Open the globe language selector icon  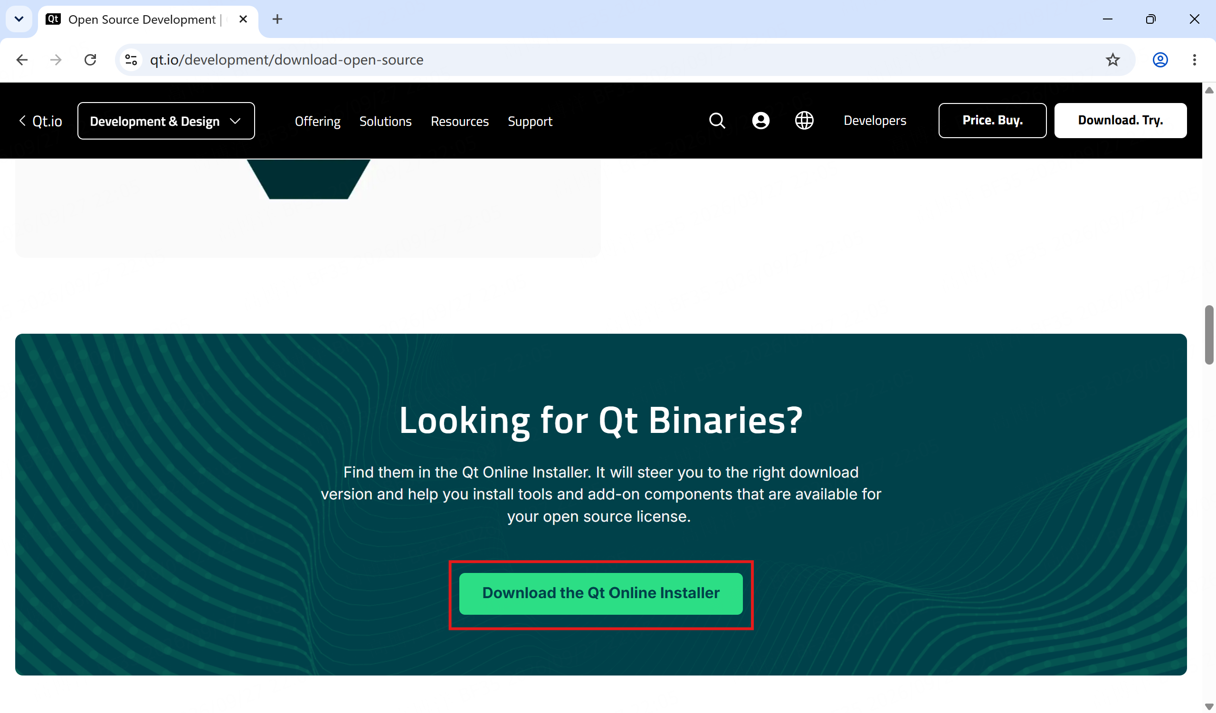(804, 121)
